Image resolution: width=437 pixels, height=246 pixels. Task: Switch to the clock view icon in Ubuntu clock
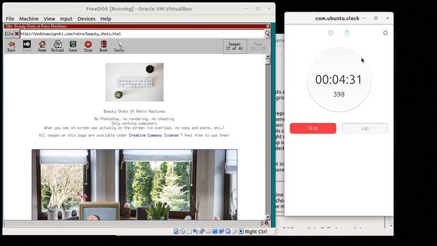point(330,33)
